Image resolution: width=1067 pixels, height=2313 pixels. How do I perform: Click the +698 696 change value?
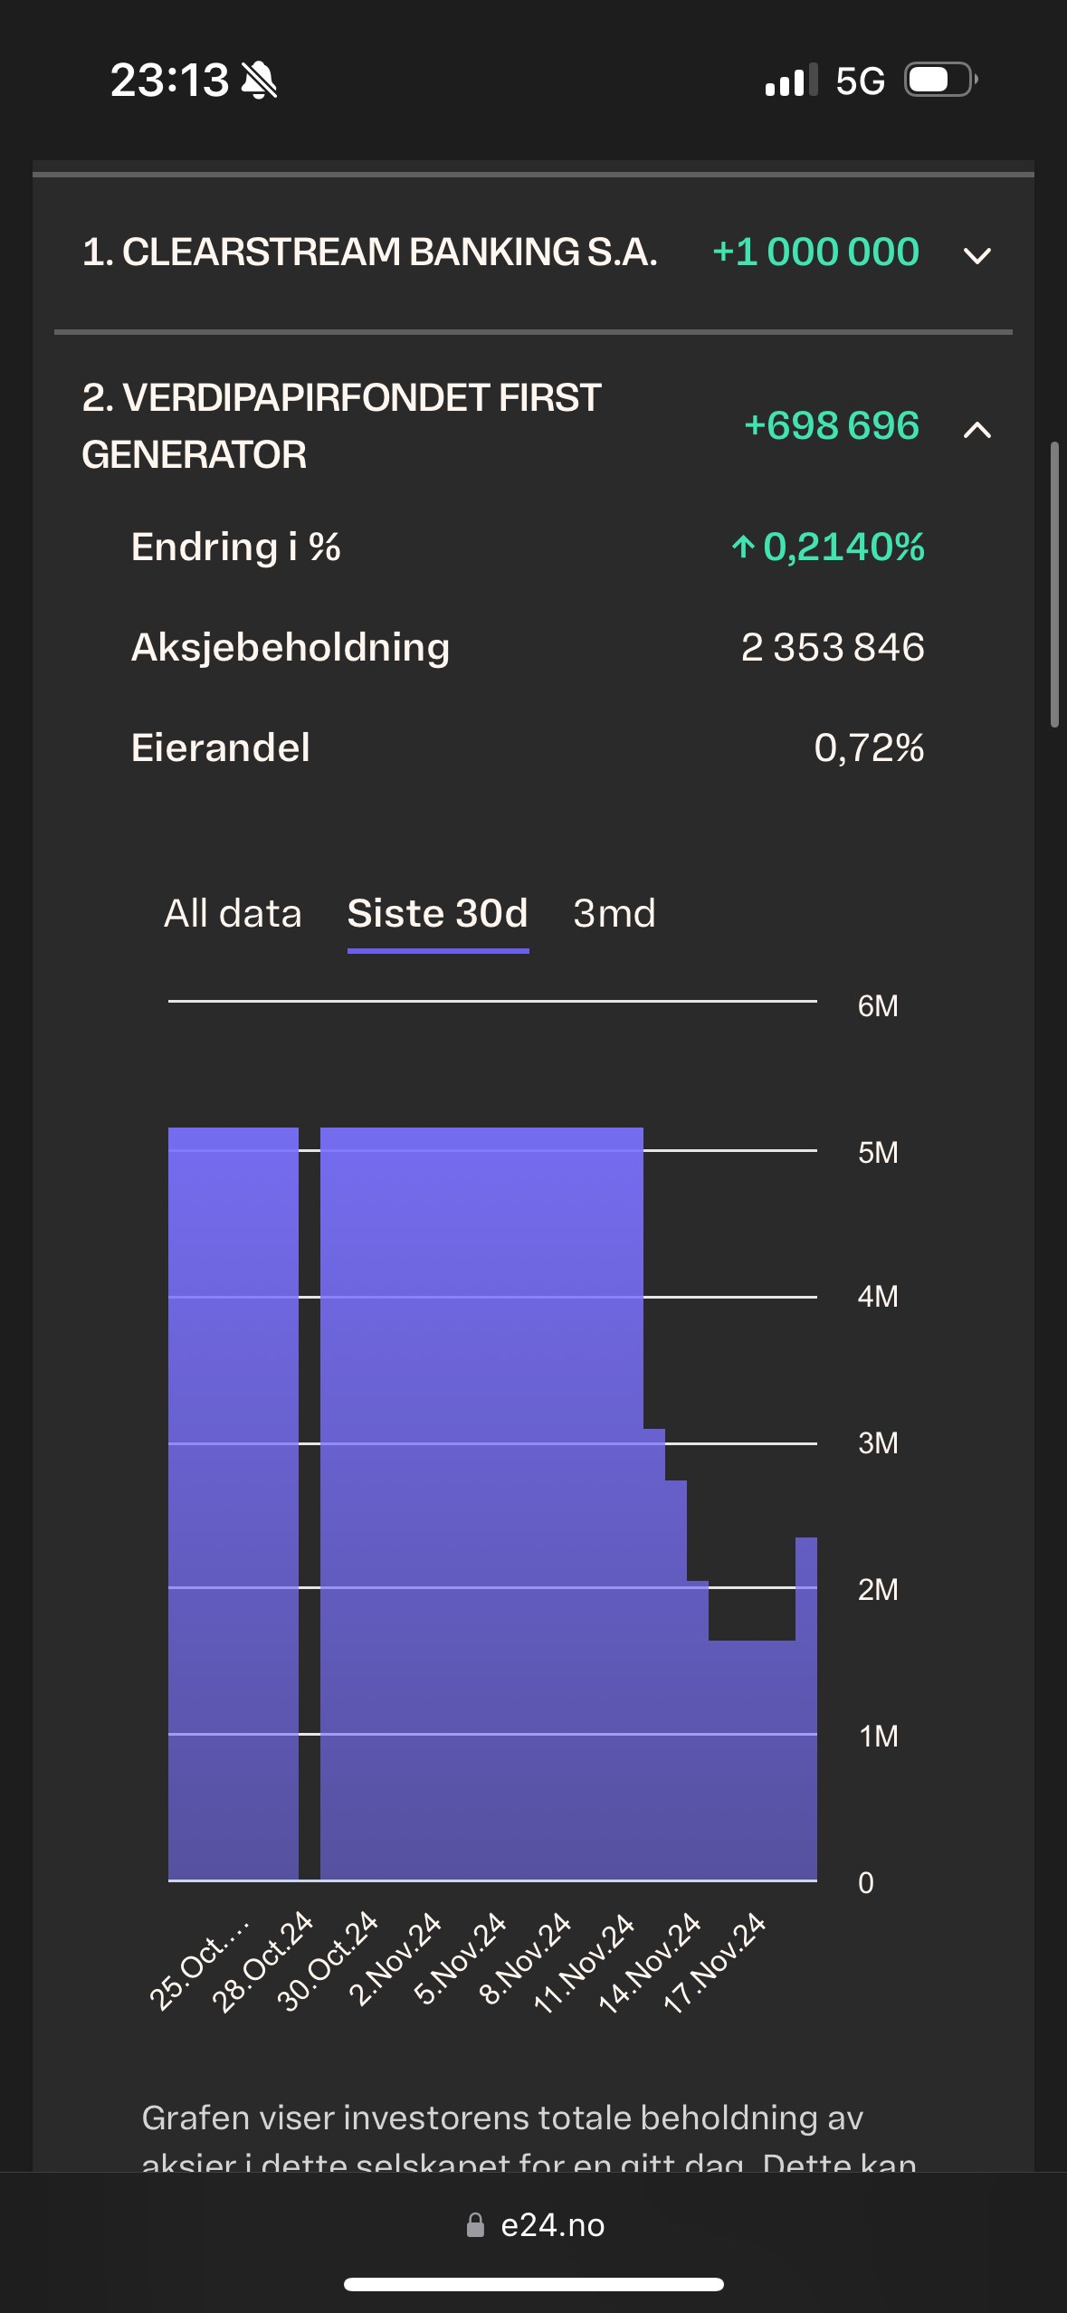[831, 425]
